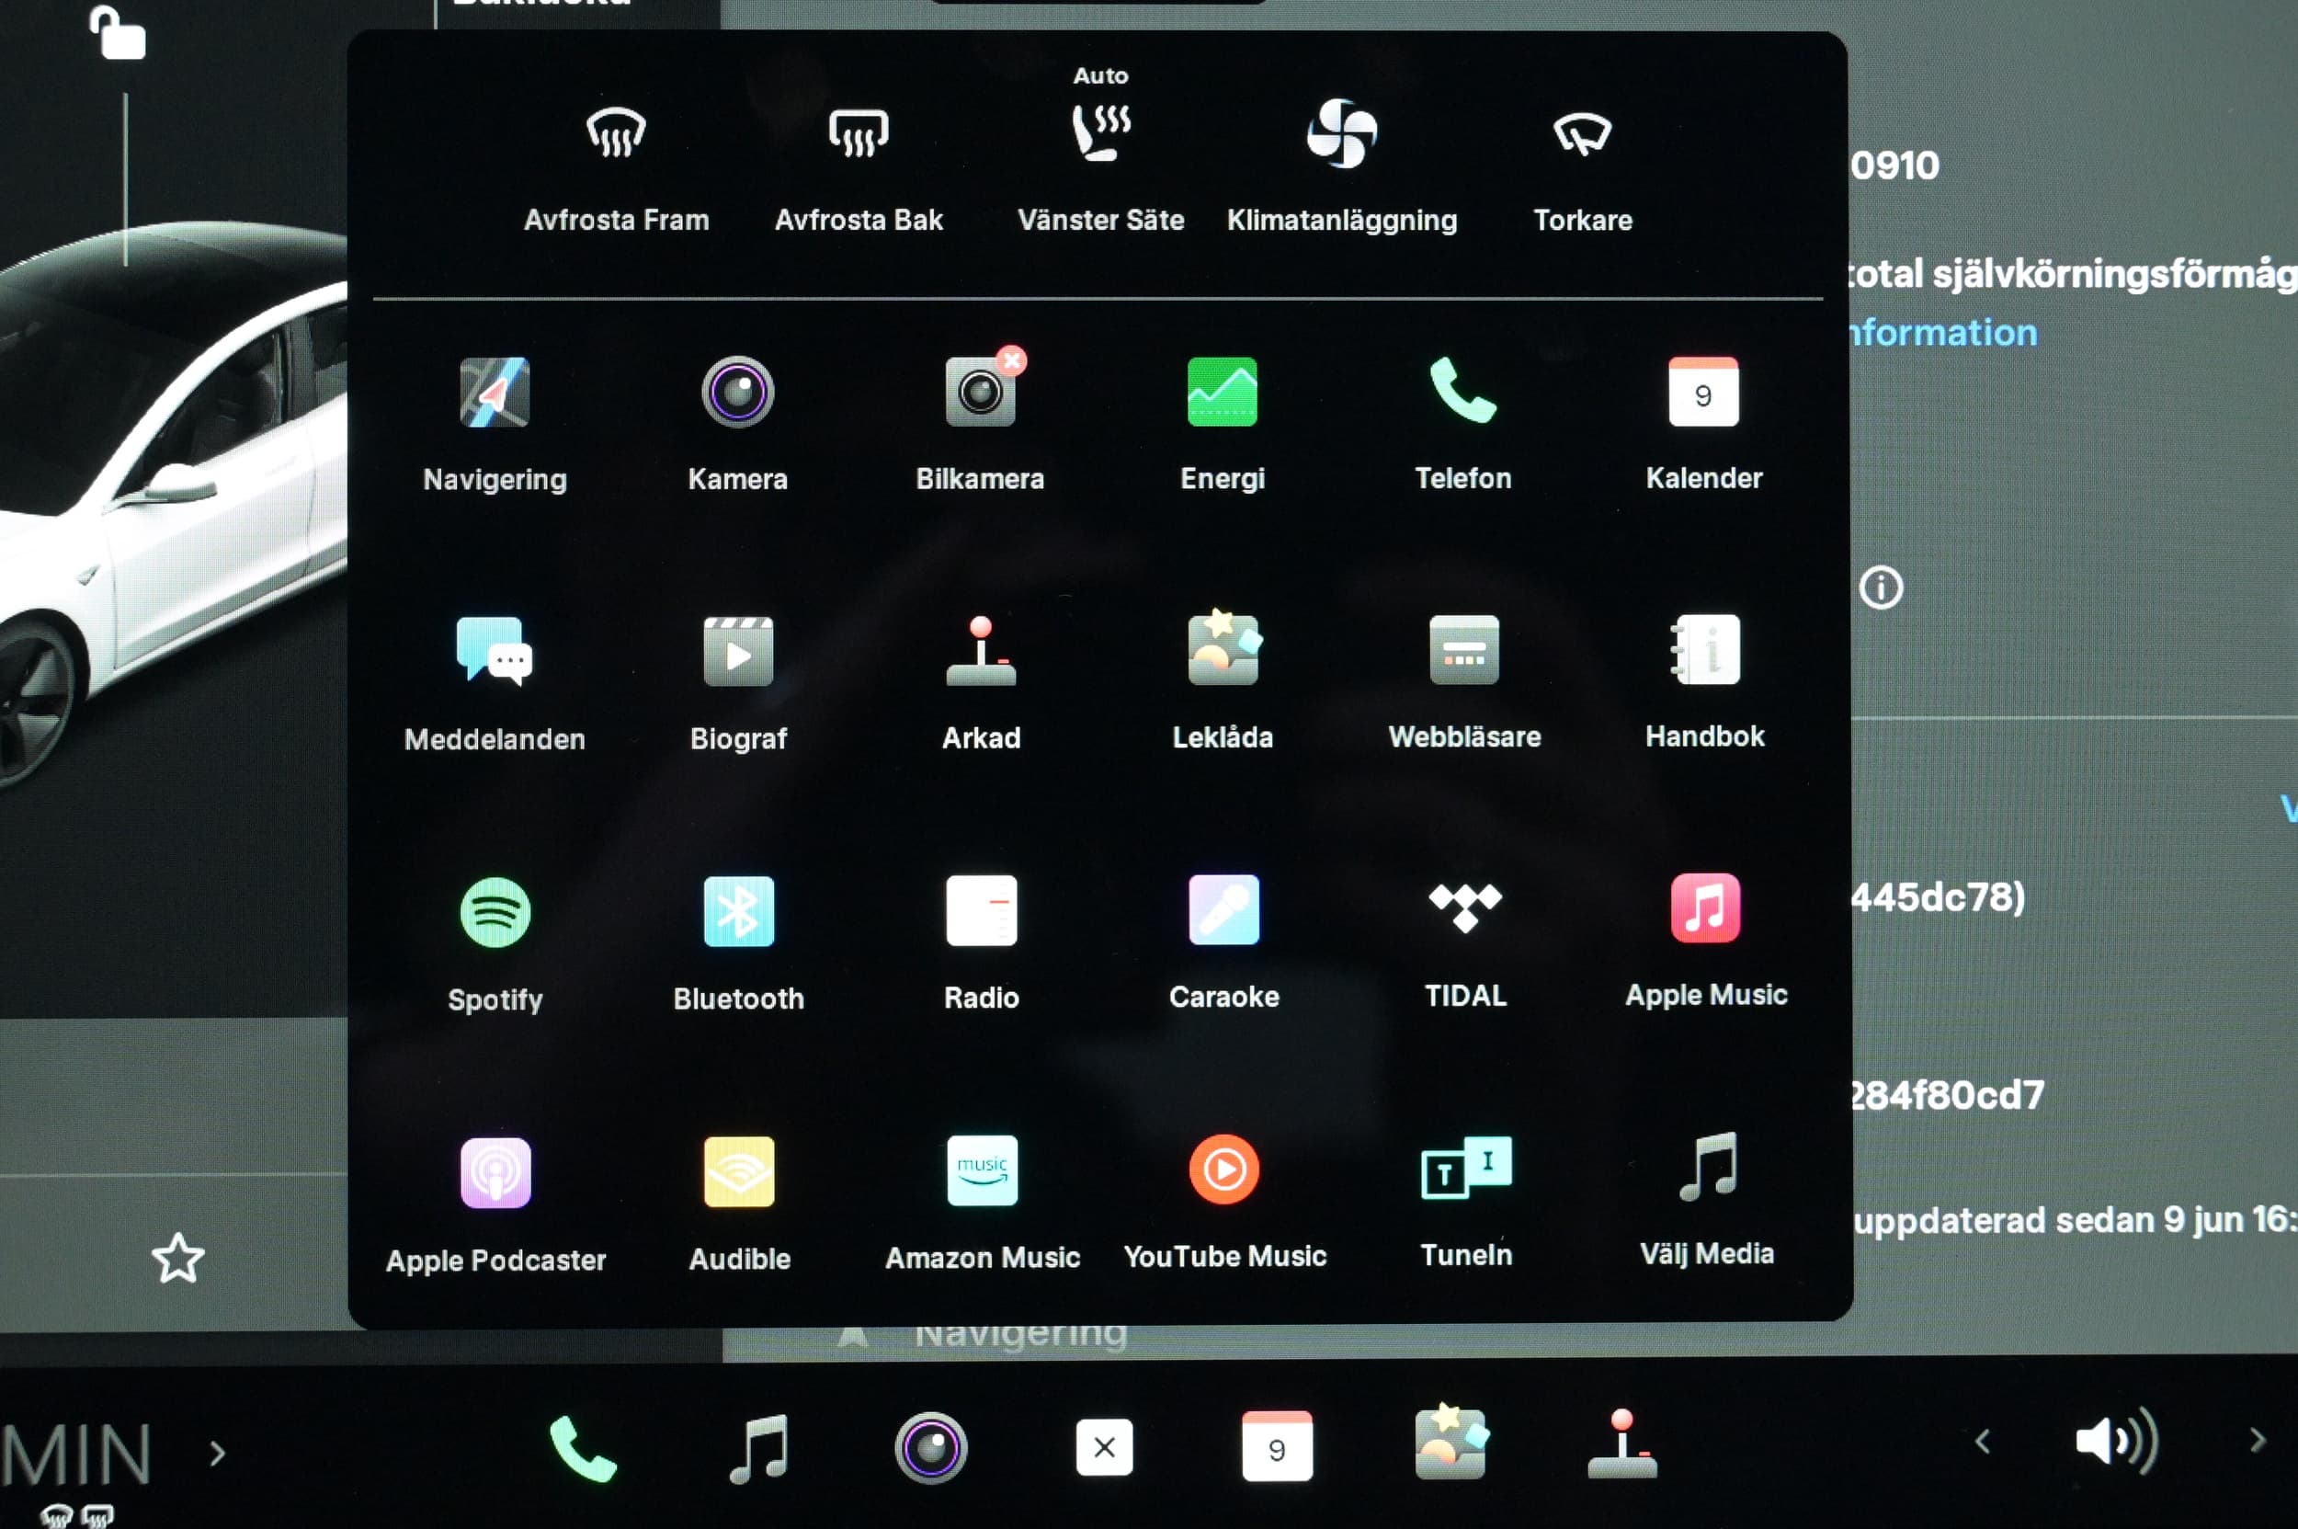This screenshot has width=2298, height=1529.
Task: Open Amazon Music
Action: 982,1170
